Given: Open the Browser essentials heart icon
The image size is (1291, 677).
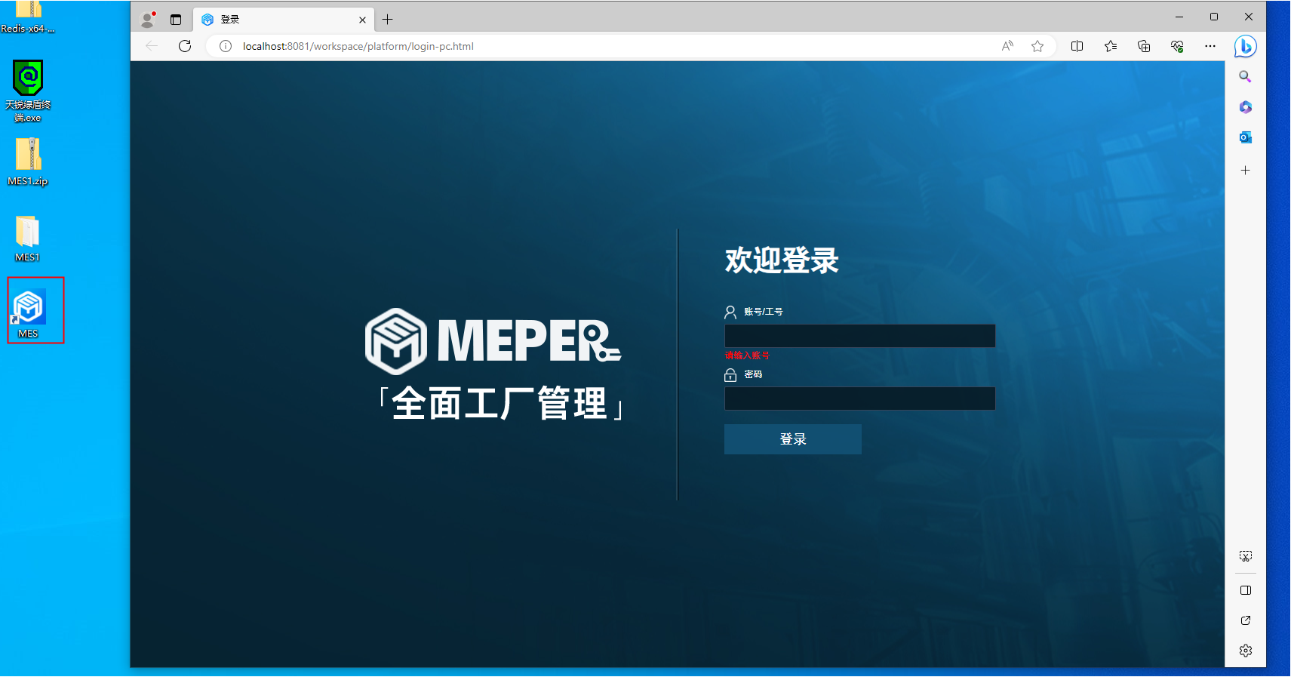Looking at the screenshot, I should pos(1177,46).
